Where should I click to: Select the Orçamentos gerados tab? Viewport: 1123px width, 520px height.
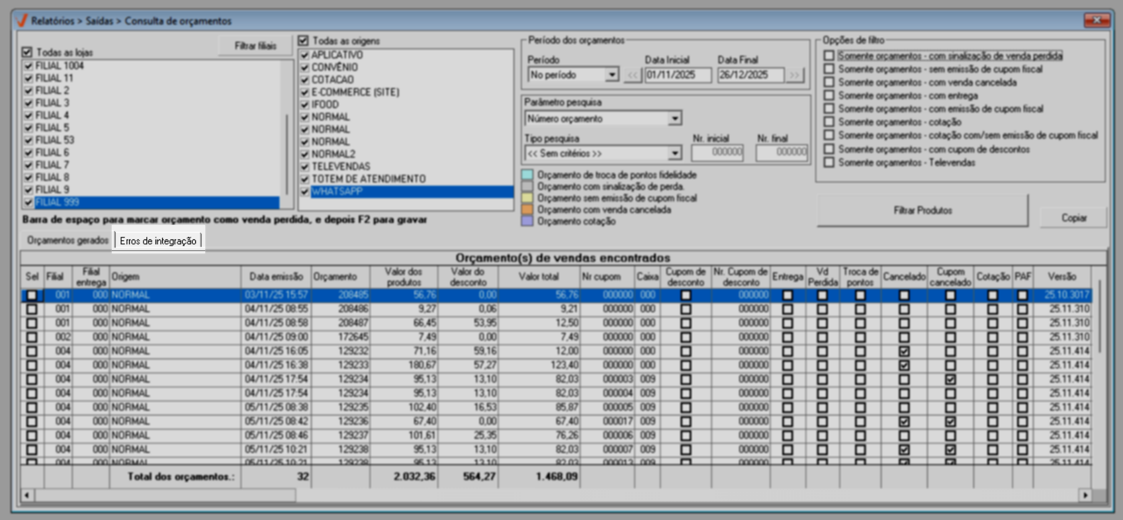[x=67, y=241]
